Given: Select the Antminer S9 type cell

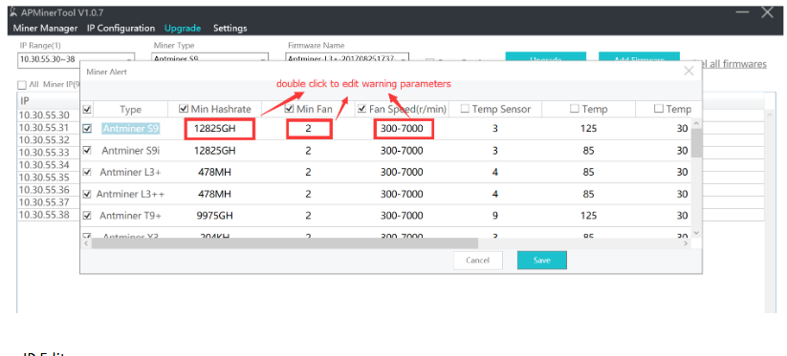Looking at the screenshot, I should (130, 129).
